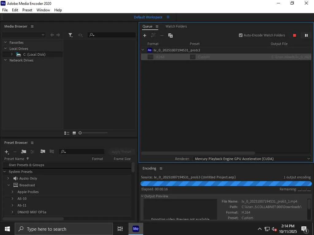Image resolution: width=314 pixels, height=235 pixels.
Task: Expand the AS-10 presets
Action: point(12,198)
